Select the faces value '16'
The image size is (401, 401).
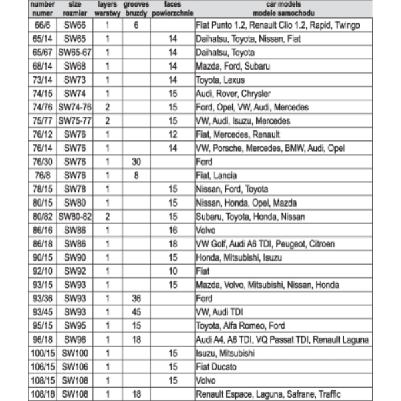click(x=173, y=230)
